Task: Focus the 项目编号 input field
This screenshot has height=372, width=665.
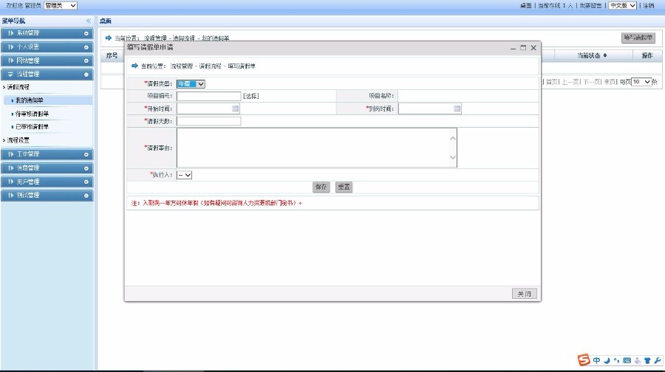Action: pos(208,96)
